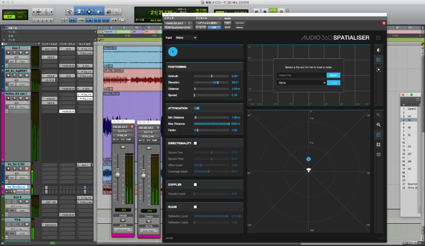Click the Compare button in plug-in header
The image size is (425, 246).
point(214,28)
